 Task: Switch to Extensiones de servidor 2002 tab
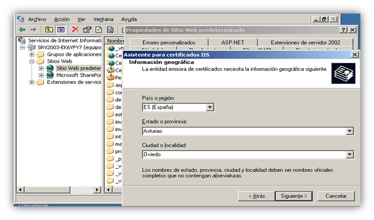coord(305,43)
